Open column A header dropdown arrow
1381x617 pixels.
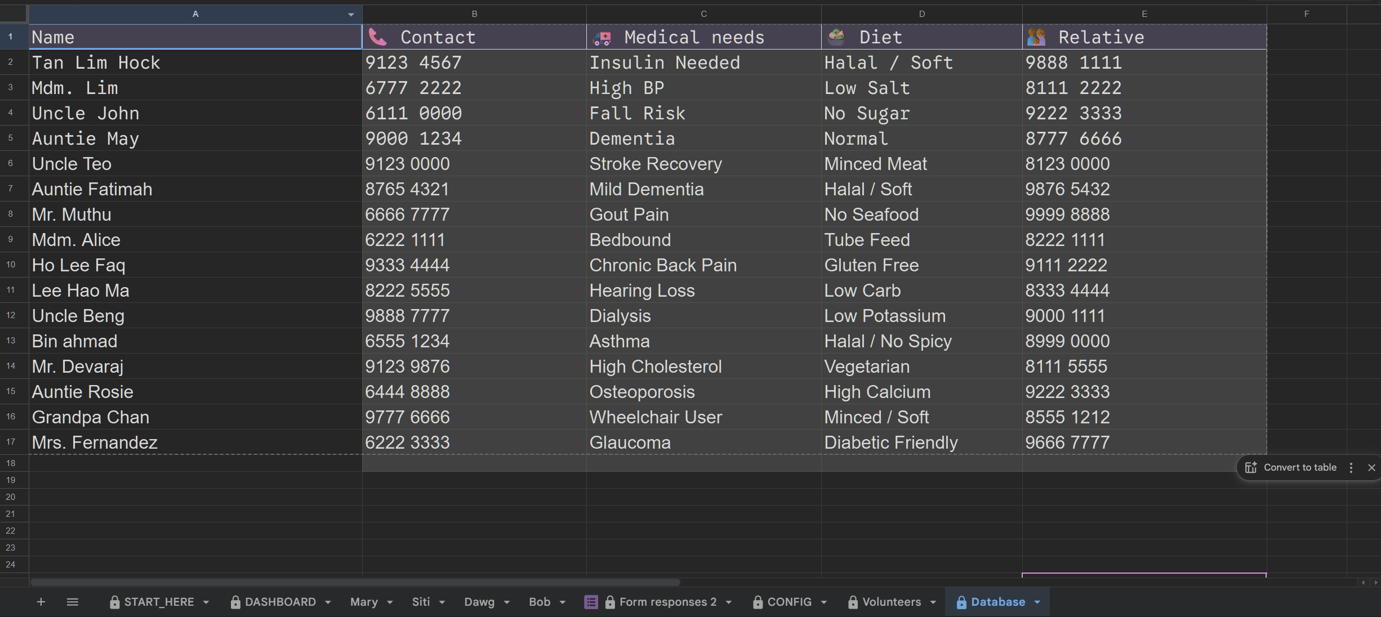click(x=351, y=15)
